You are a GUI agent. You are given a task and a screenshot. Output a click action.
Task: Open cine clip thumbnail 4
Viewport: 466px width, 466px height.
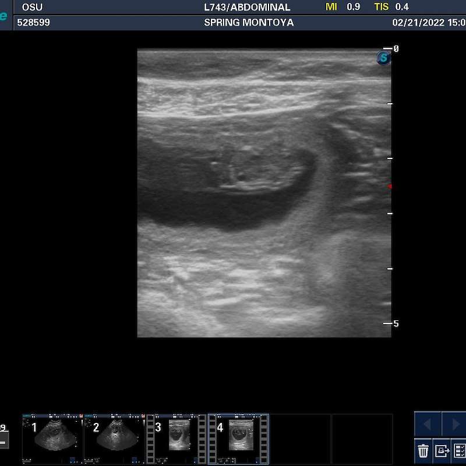pos(238,439)
